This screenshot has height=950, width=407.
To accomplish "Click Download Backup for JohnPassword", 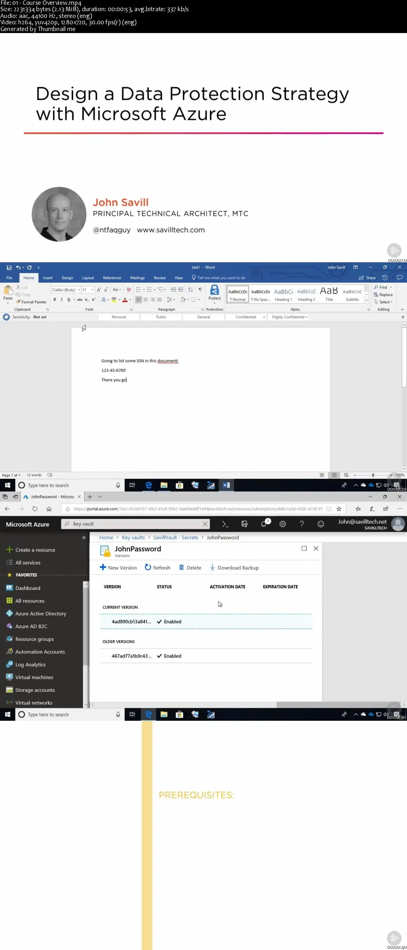I will 234,568.
